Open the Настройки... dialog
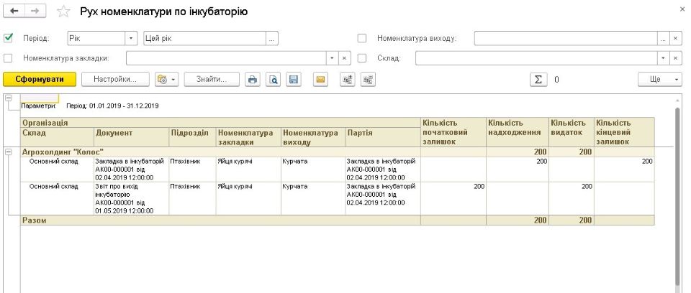This screenshot has width=691, height=293. 115,79
